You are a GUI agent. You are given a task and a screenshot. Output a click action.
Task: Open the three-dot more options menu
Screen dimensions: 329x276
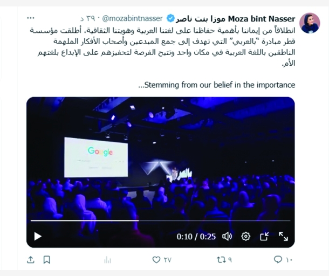pos(31,18)
